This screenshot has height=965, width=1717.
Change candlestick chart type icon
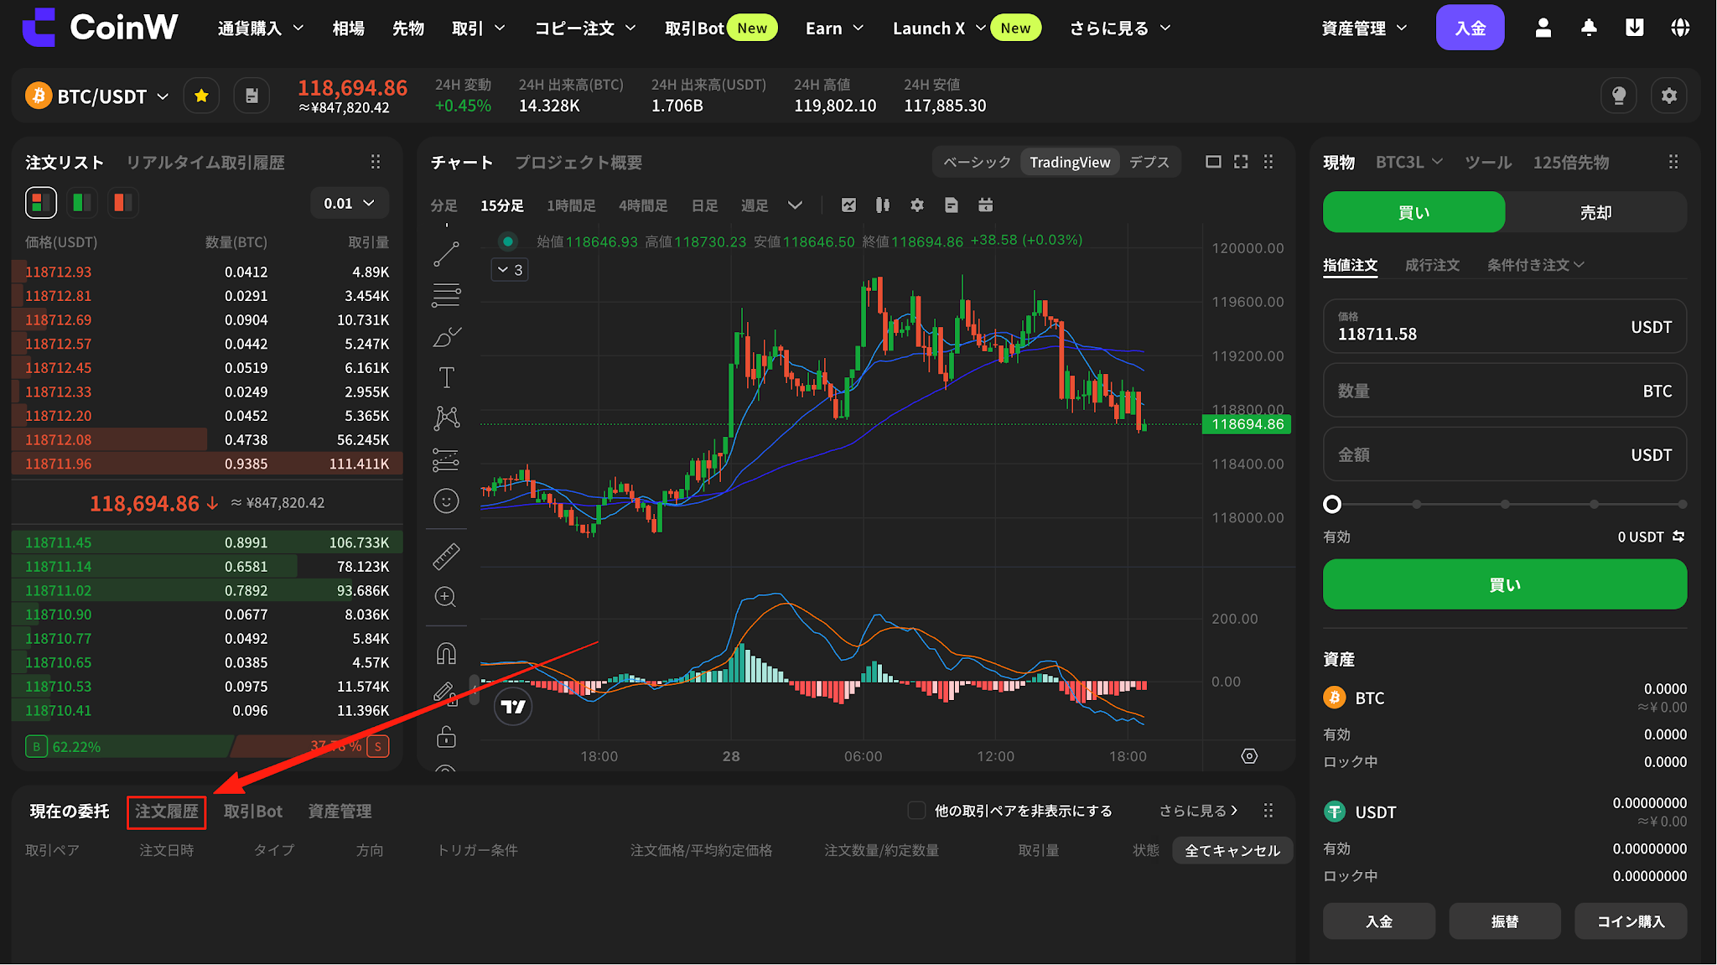tap(882, 205)
